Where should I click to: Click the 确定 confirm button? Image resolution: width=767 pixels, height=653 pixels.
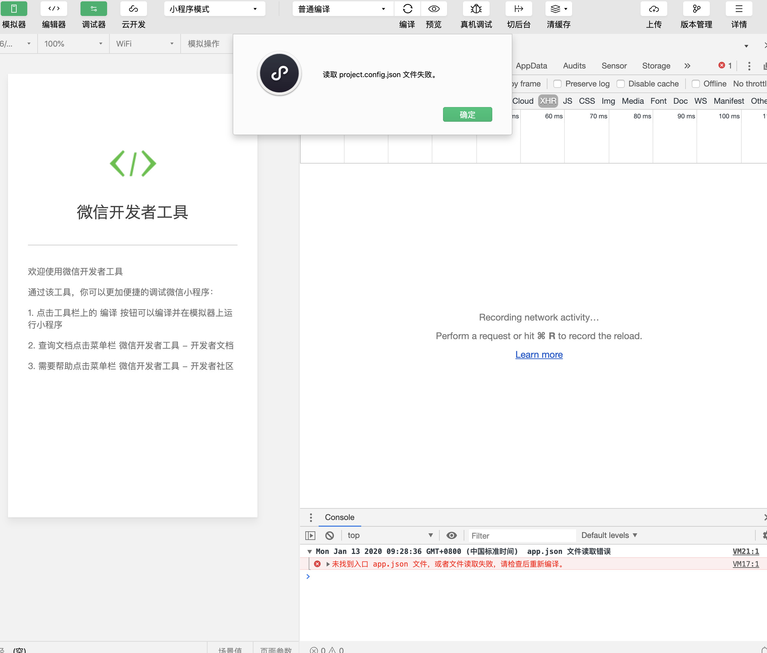click(467, 115)
